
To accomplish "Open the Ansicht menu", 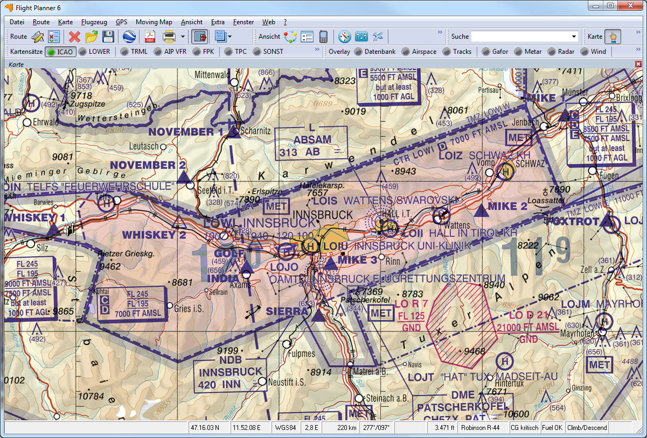I will (192, 22).
